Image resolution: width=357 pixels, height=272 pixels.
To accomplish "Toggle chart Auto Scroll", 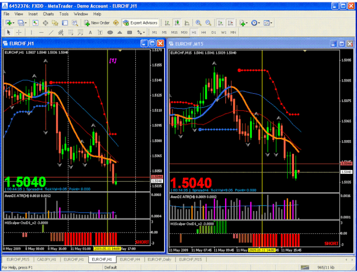I will (220, 23).
